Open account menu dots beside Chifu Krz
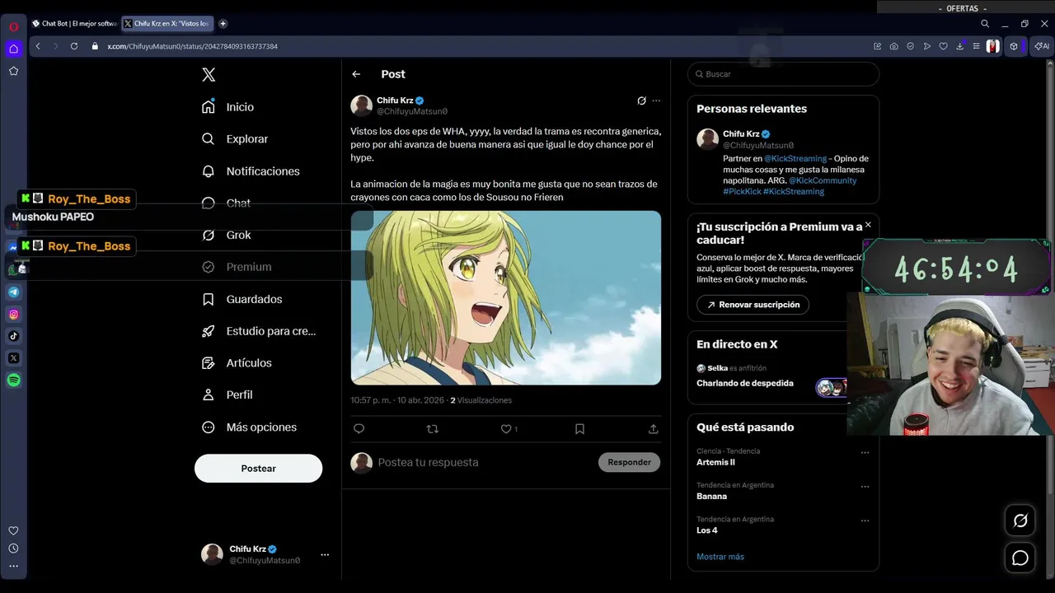Viewport: 1055px width, 593px height. pyautogui.click(x=325, y=554)
